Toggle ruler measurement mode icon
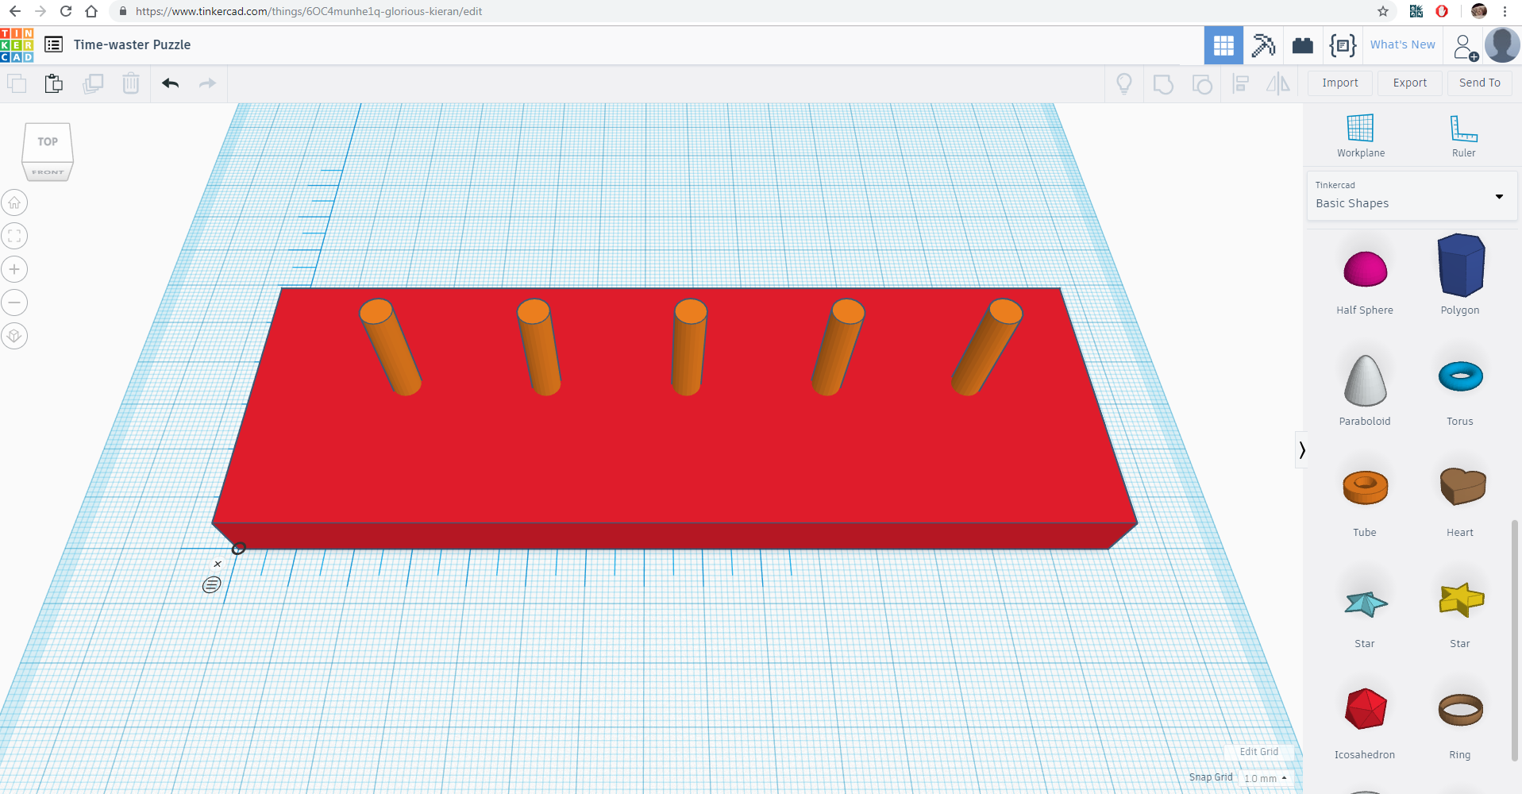The image size is (1522, 794). pyautogui.click(x=211, y=585)
